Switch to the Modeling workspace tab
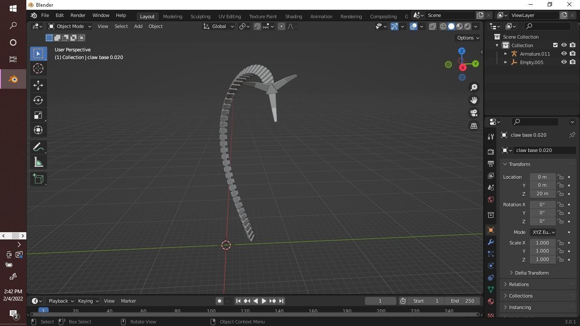Image resolution: width=580 pixels, height=326 pixels. (x=172, y=16)
